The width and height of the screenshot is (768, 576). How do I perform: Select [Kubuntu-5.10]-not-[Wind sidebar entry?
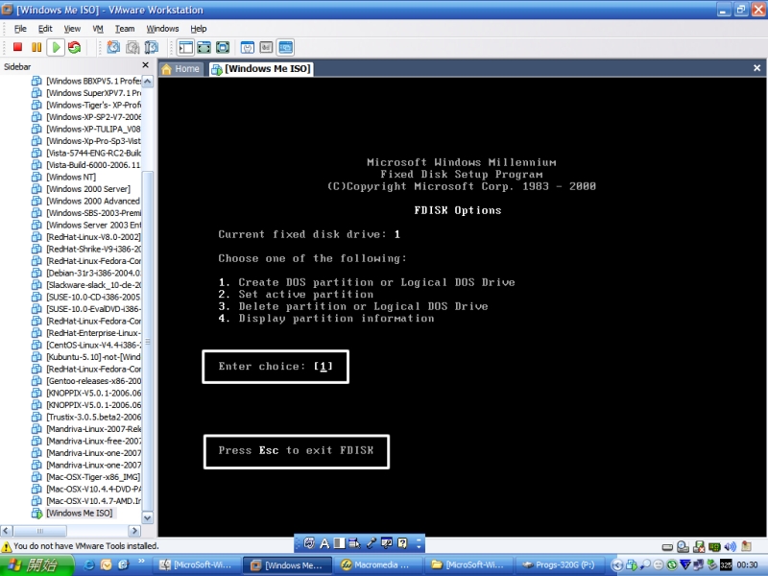tap(85, 356)
